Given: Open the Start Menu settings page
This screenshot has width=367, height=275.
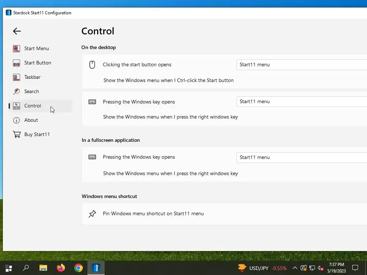Looking at the screenshot, I should point(40,48).
